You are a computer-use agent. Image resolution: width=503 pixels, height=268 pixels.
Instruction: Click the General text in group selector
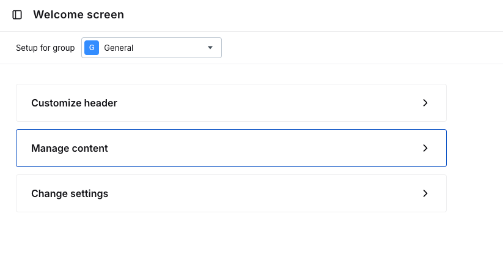119,48
